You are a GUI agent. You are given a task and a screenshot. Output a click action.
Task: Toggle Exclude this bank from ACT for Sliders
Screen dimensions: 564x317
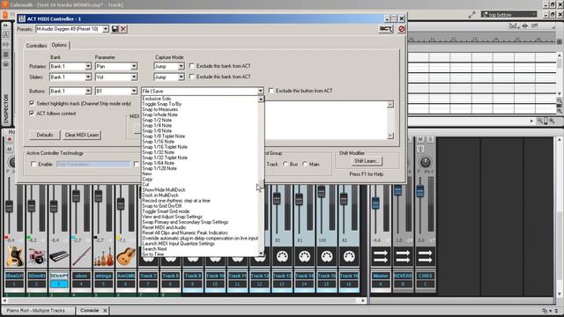tap(192, 77)
